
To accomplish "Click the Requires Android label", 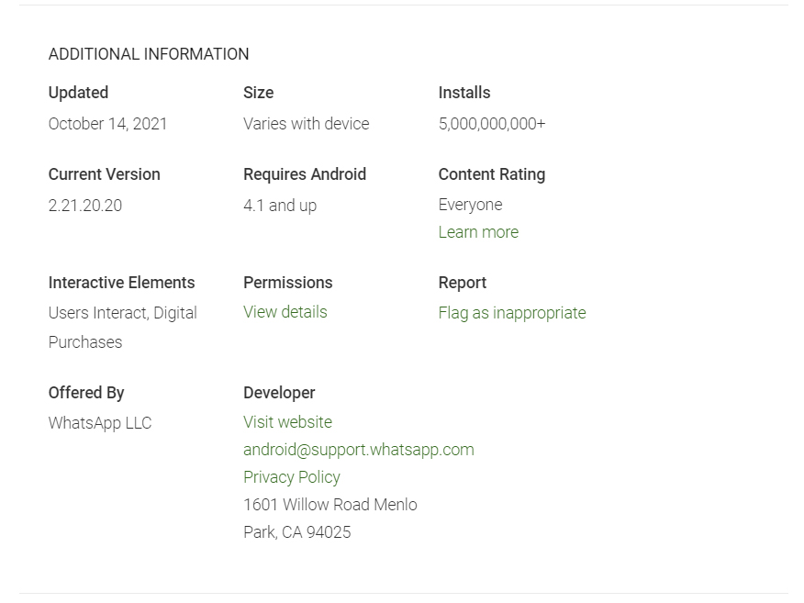I will click(x=304, y=174).
